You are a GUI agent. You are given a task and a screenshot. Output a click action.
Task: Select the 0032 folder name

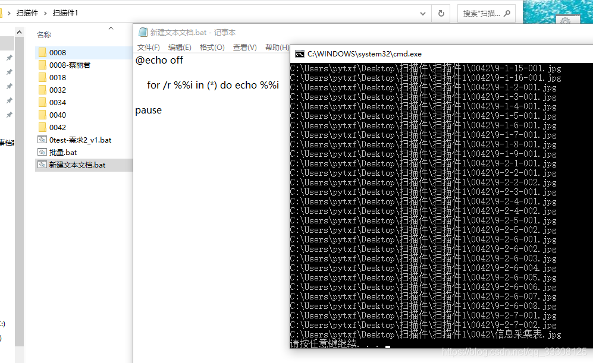click(x=58, y=90)
